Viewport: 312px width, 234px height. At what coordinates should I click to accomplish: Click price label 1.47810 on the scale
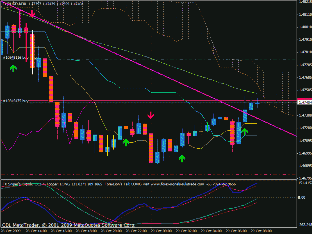point(305,52)
